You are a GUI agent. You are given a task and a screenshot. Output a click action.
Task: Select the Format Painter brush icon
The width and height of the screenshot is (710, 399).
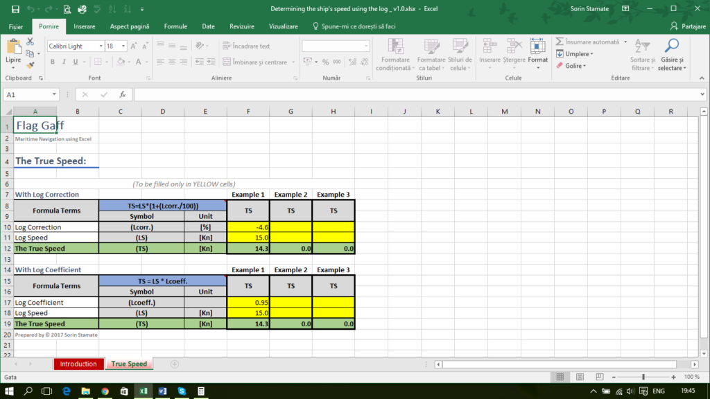click(30, 64)
